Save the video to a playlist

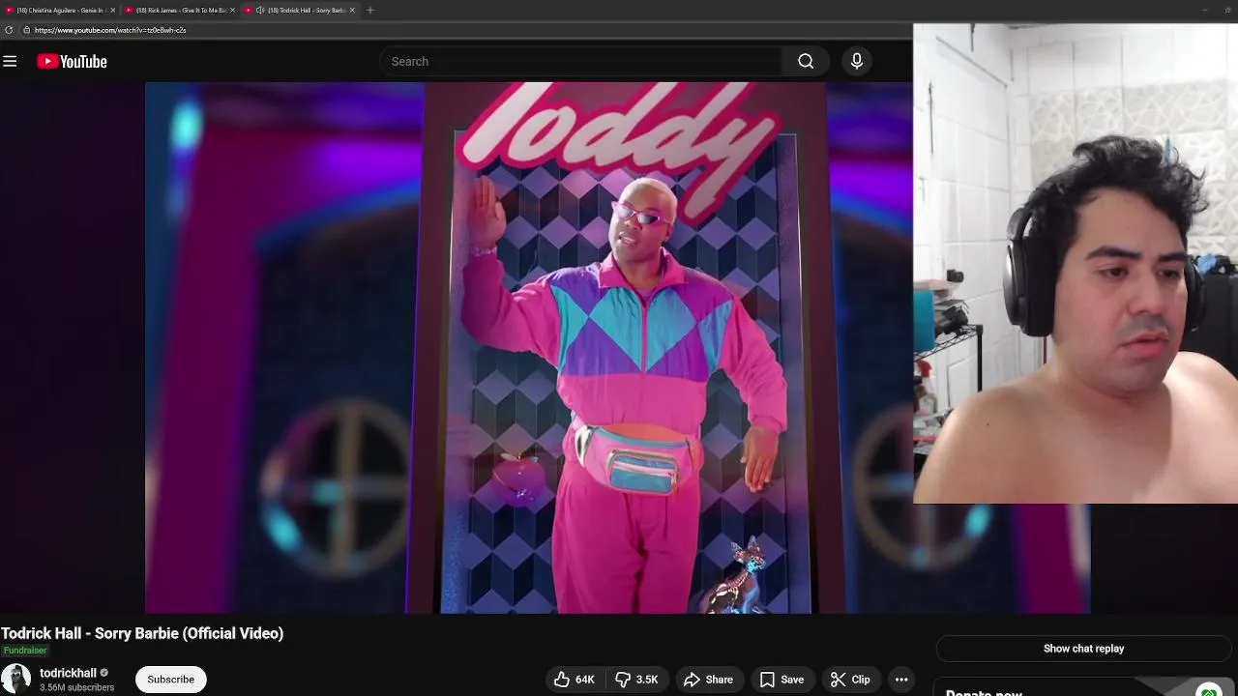(781, 680)
